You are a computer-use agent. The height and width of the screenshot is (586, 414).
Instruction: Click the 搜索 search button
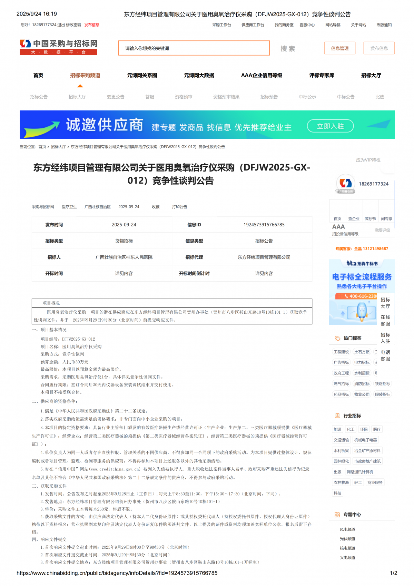tap(288, 49)
